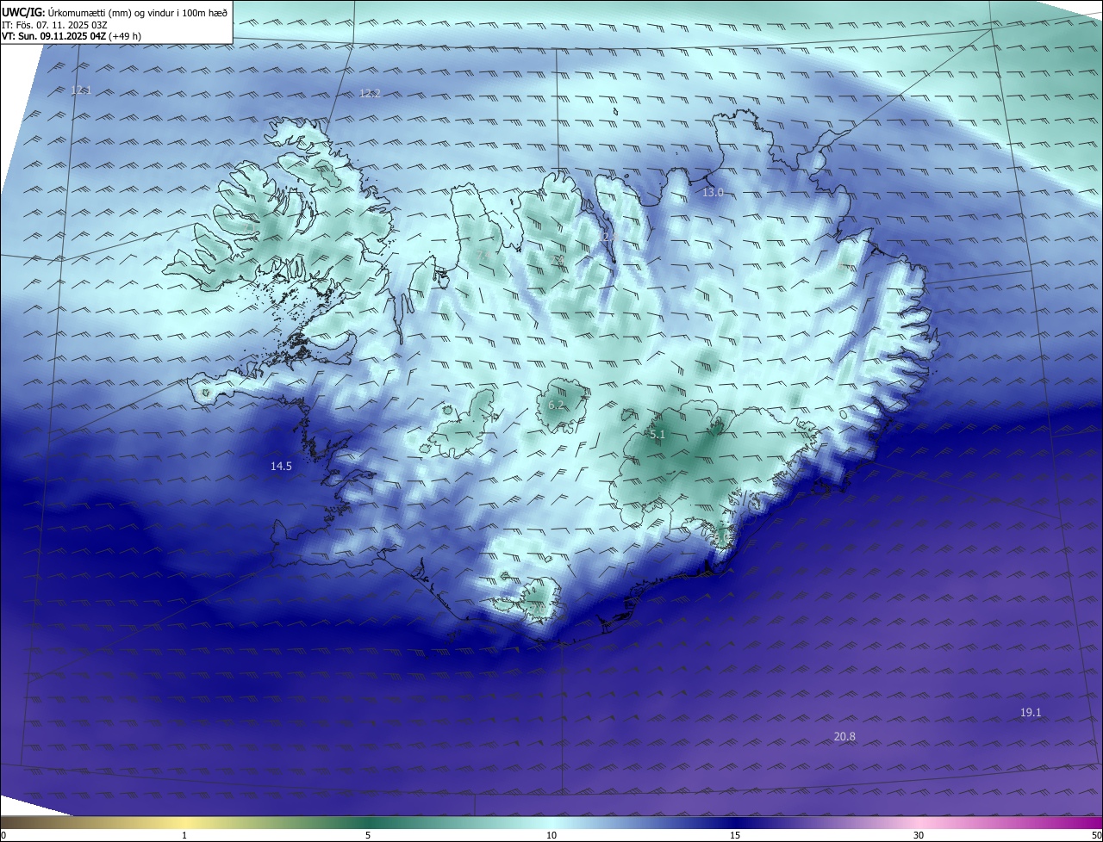The width and height of the screenshot is (1103, 842).
Task: Click the 14.5 value on the map
Action: [281, 466]
